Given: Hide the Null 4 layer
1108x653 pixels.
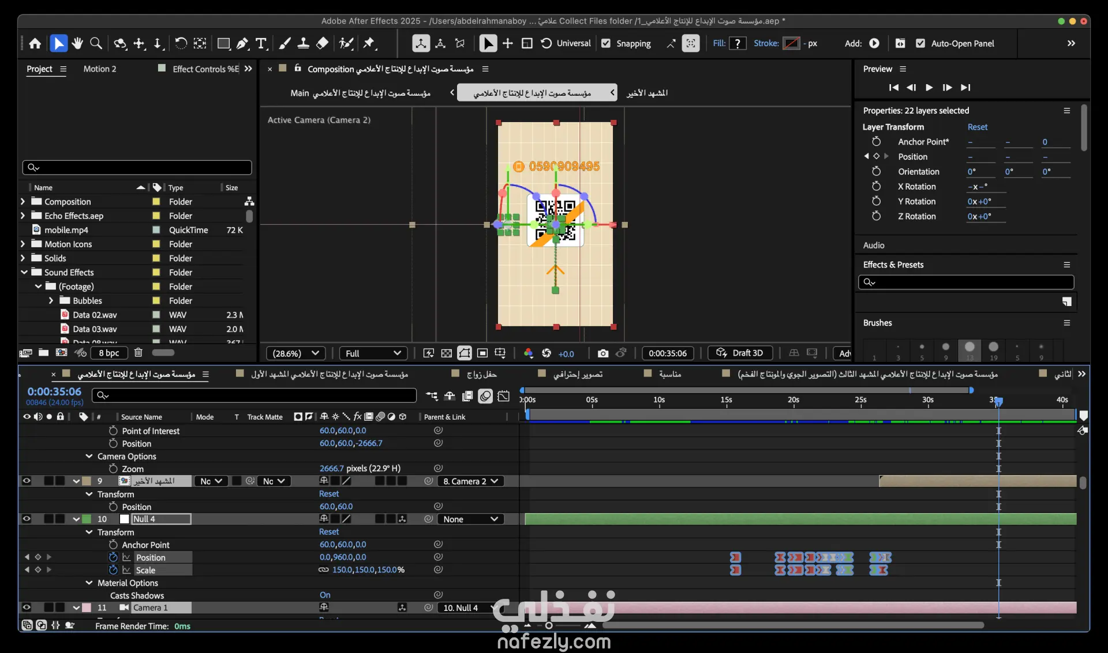Looking at the screenshot, I should click(27, 519).
